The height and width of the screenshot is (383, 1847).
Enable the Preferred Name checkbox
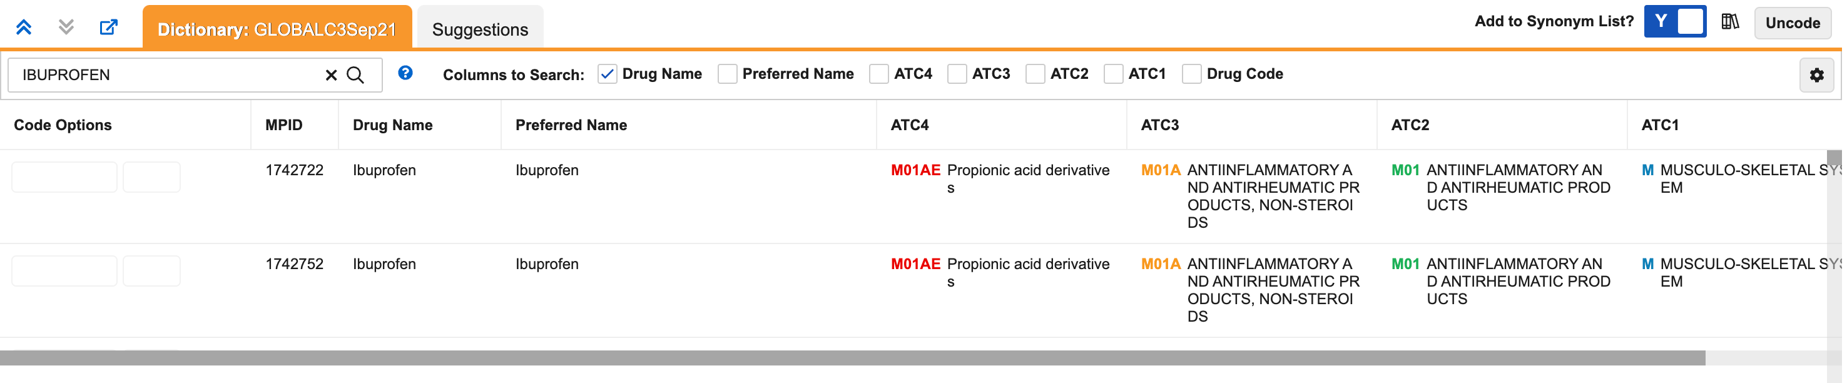728,74
